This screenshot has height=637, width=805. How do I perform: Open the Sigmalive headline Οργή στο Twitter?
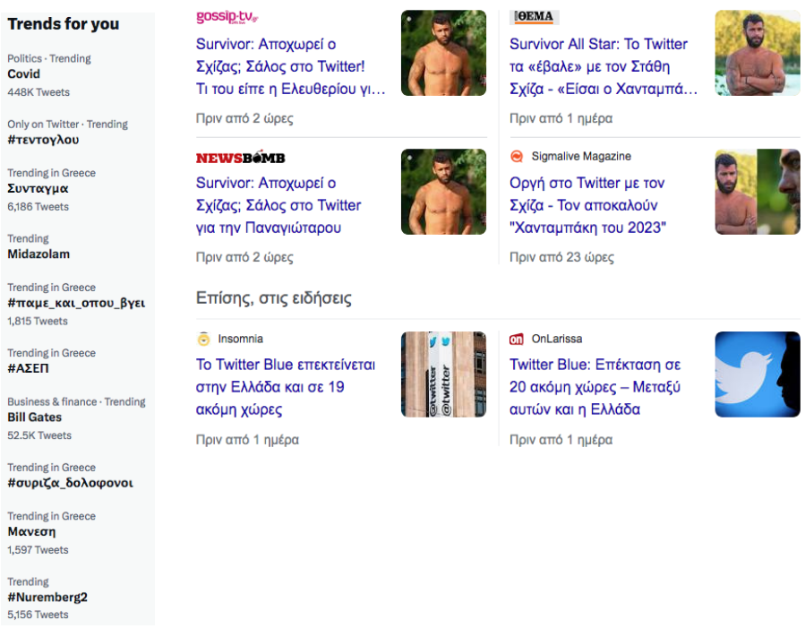(587, 205)
